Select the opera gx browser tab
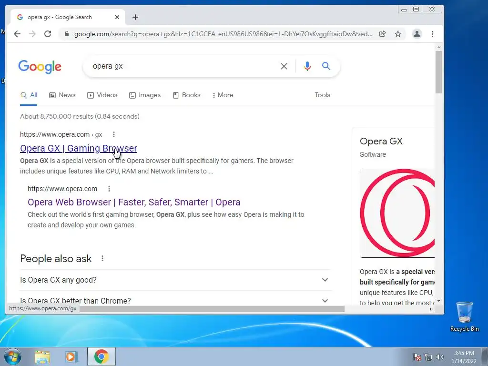This screenshot has height=366, width=488. coord(68,17)
